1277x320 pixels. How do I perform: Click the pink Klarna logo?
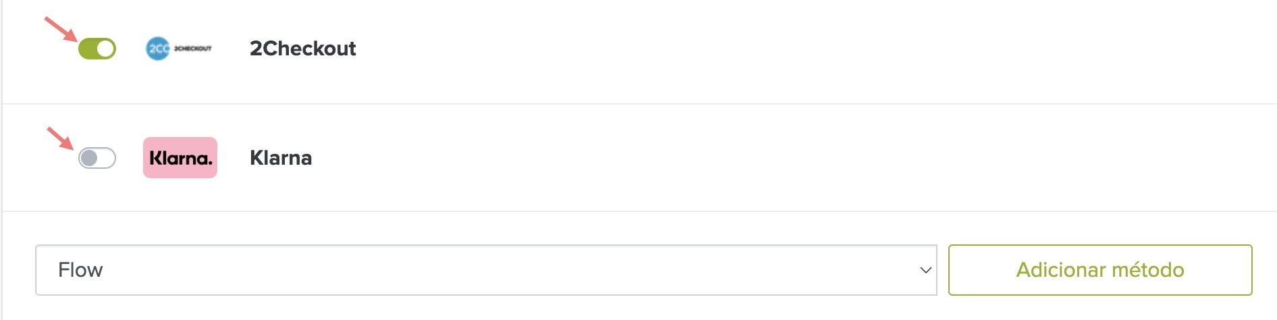tap(180, 158)
